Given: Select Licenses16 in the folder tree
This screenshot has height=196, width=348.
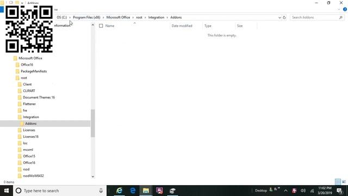Looking at the screenshot, I should click(30, 137).
